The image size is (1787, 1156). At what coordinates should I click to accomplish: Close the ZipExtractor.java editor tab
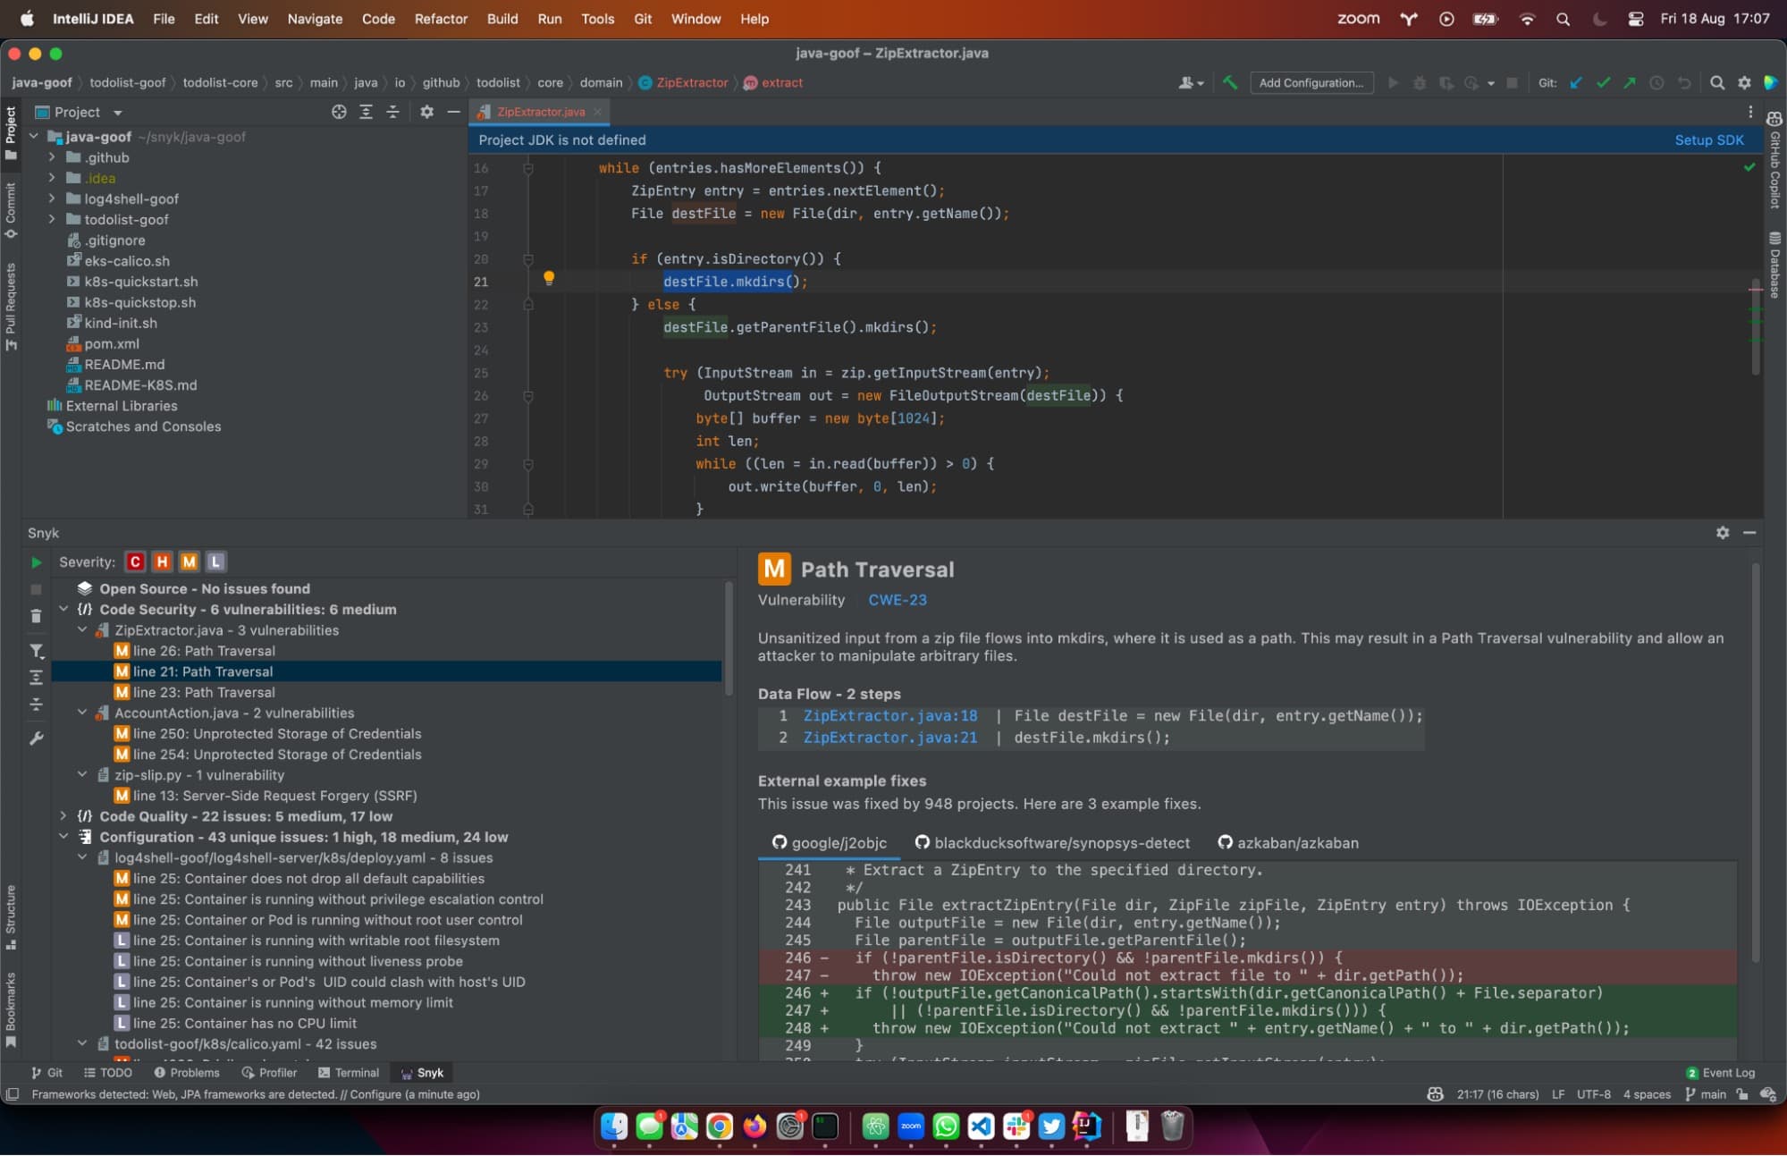[x=597, y=112]
